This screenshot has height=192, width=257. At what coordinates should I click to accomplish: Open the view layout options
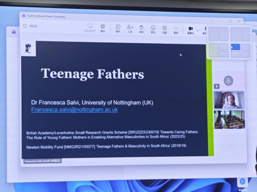pos(164,28)
